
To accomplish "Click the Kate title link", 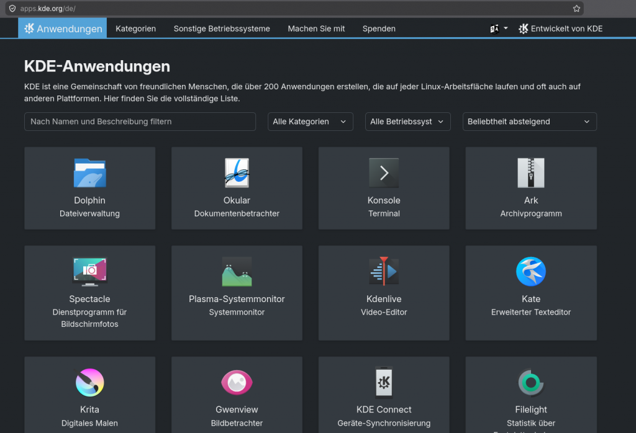I will tap(531, 299).
